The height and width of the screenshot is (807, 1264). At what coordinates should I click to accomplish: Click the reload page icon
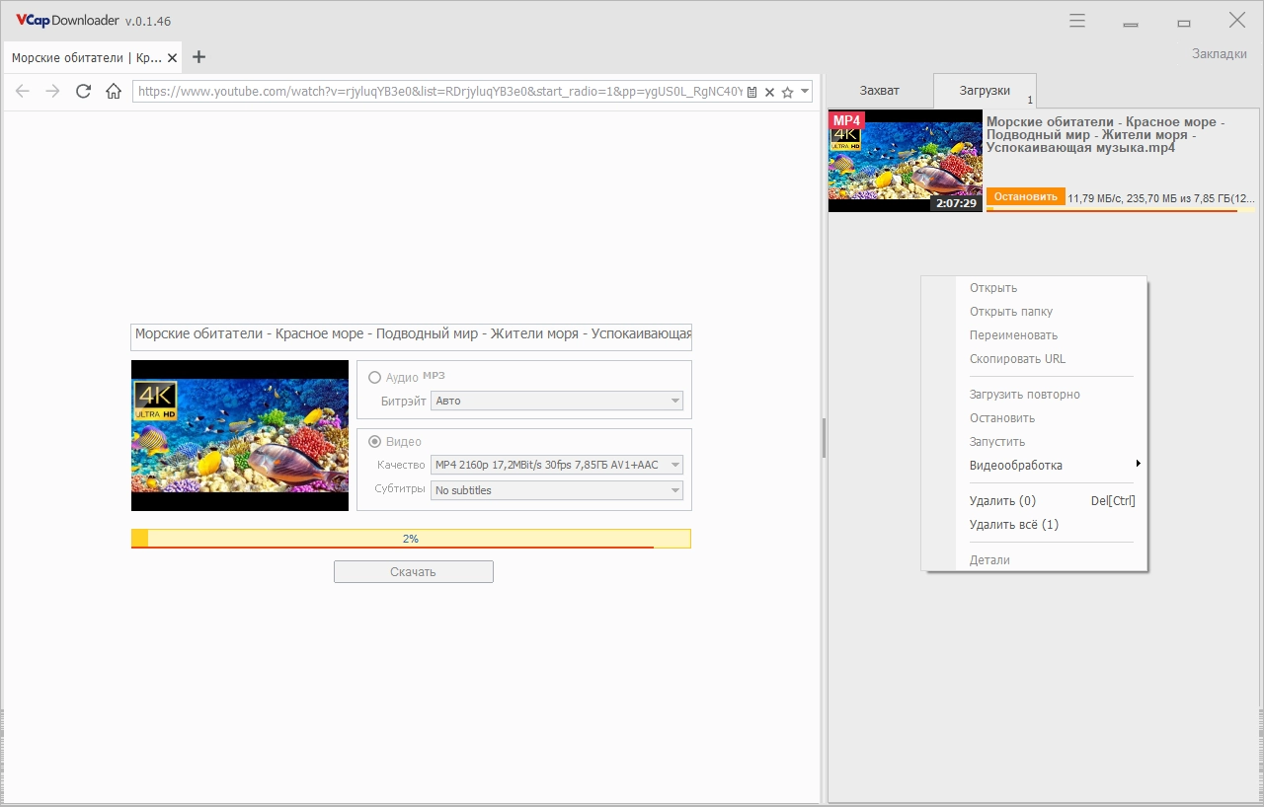pyautogui.click(x=83, y=92)
